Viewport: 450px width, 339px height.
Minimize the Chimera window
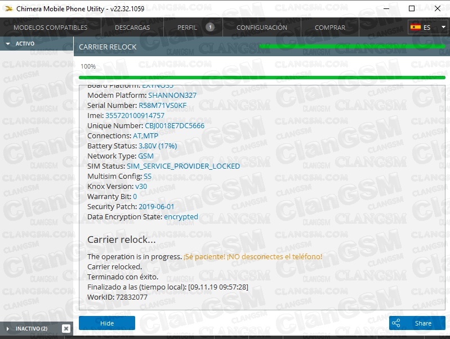click(x=386, y=8)
